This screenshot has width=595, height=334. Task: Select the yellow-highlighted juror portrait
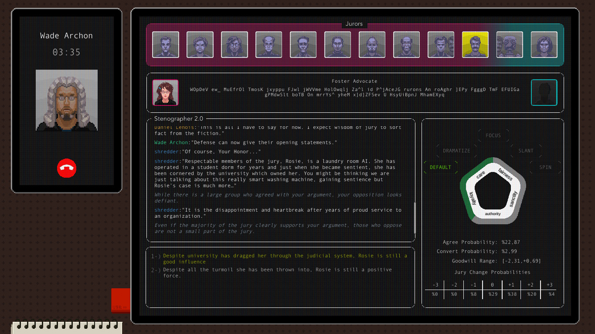tap(475, 44)
